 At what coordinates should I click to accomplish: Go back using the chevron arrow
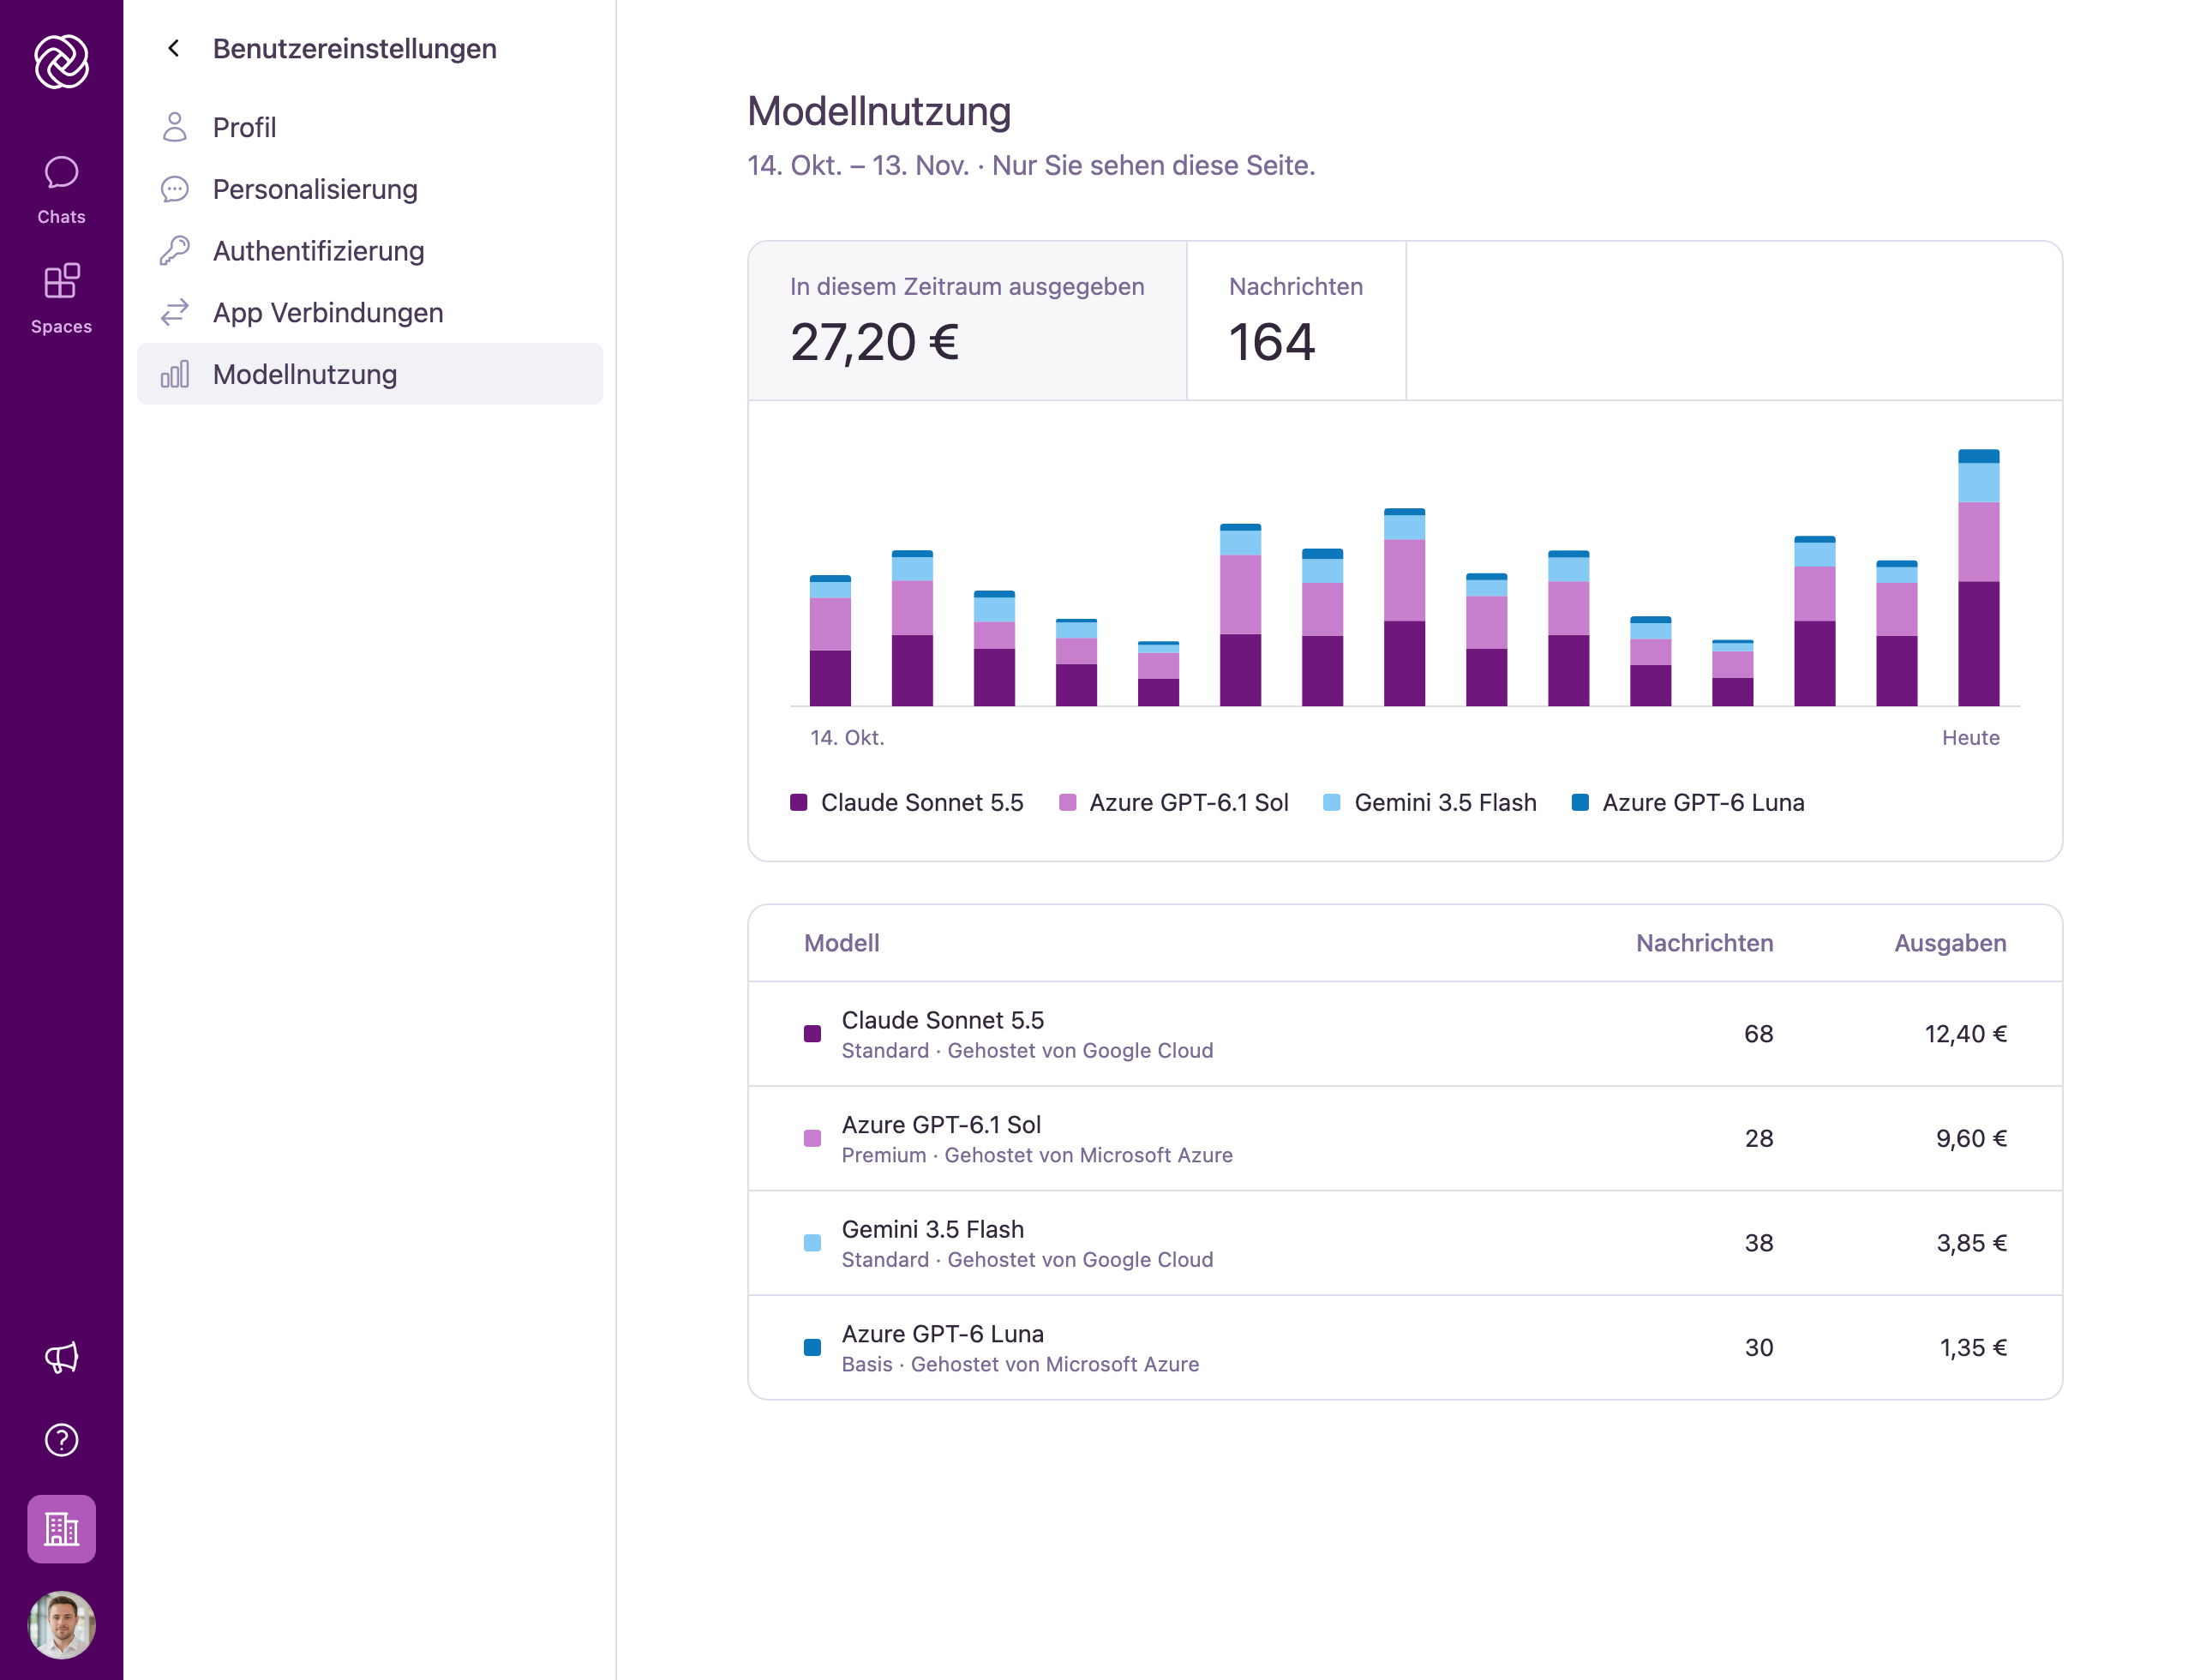tap(173, 48)
